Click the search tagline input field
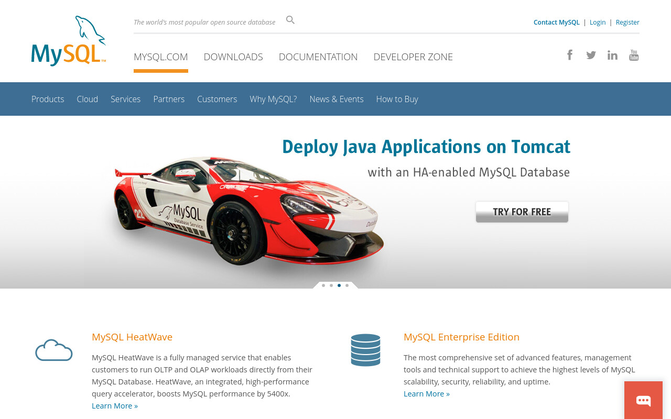Viewport: 671px width, 419px height. click(x=204, y=22)
